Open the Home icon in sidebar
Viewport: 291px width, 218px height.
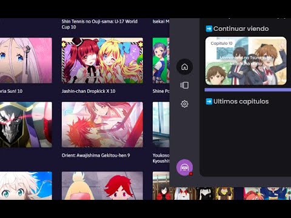tap(184, 67)
